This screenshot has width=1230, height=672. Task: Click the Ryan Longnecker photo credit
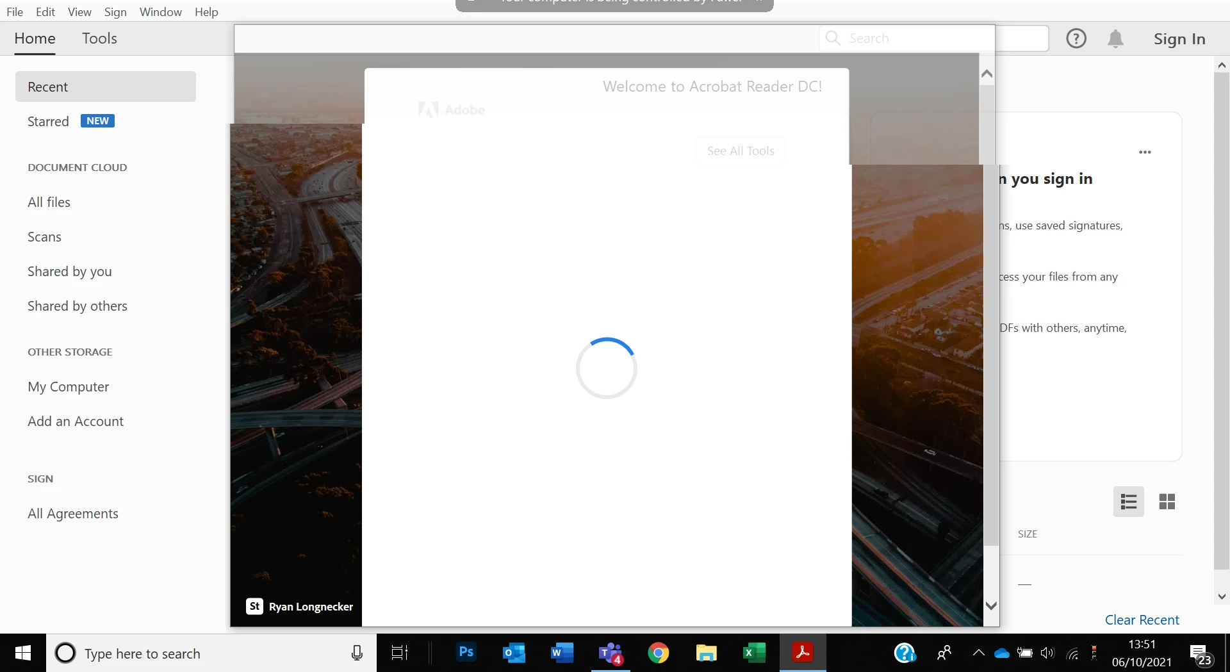click(299, 606)
